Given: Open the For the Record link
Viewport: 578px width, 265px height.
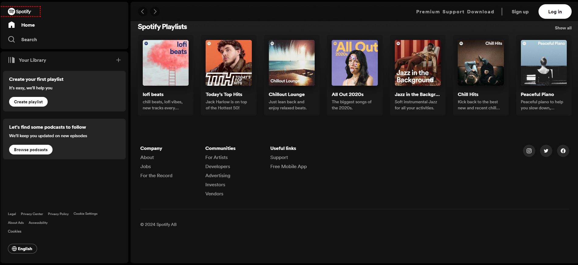Looking at the screenshot, I should (x=156, y=176).
